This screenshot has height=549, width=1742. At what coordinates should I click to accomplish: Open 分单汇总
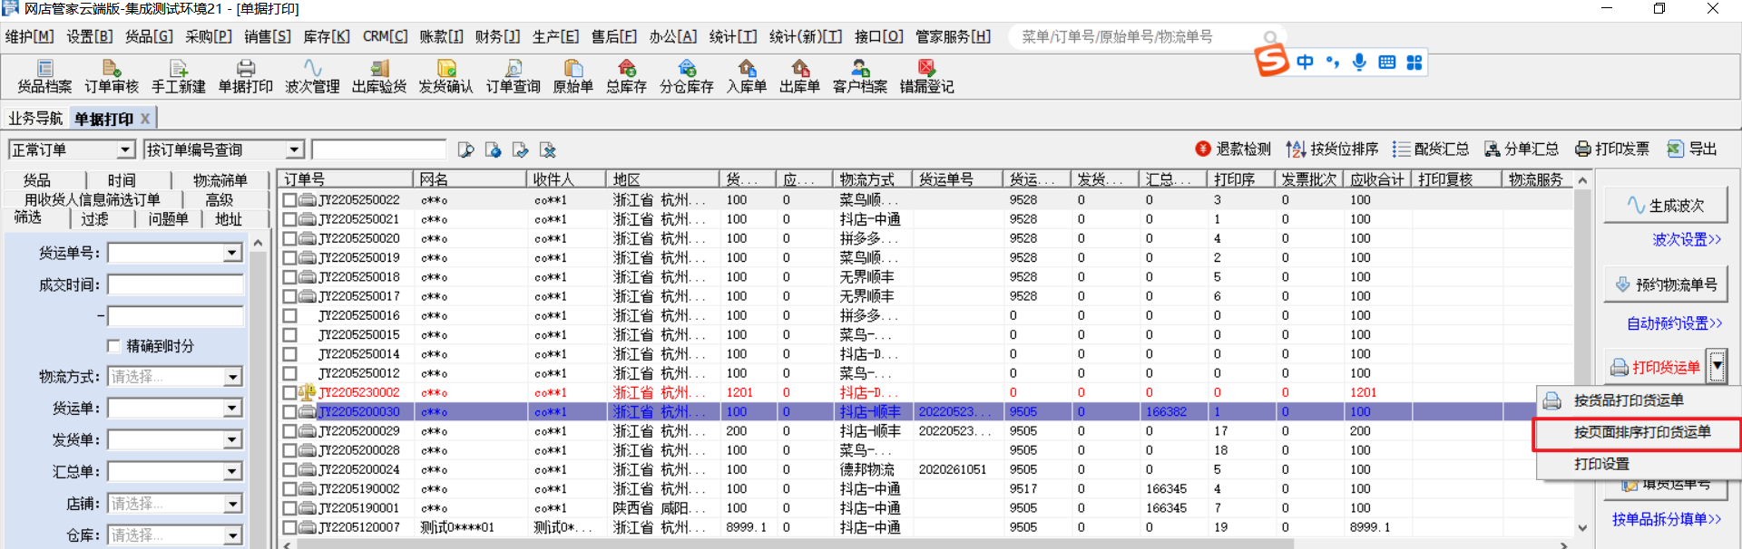click(1522, 149)
